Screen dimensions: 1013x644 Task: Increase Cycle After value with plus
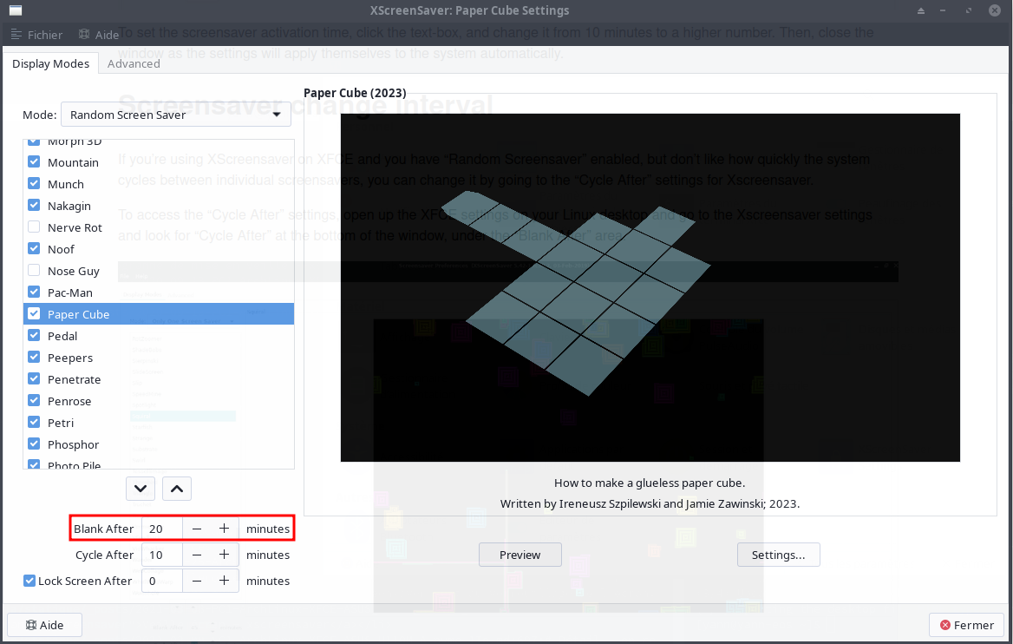point(224,555)
